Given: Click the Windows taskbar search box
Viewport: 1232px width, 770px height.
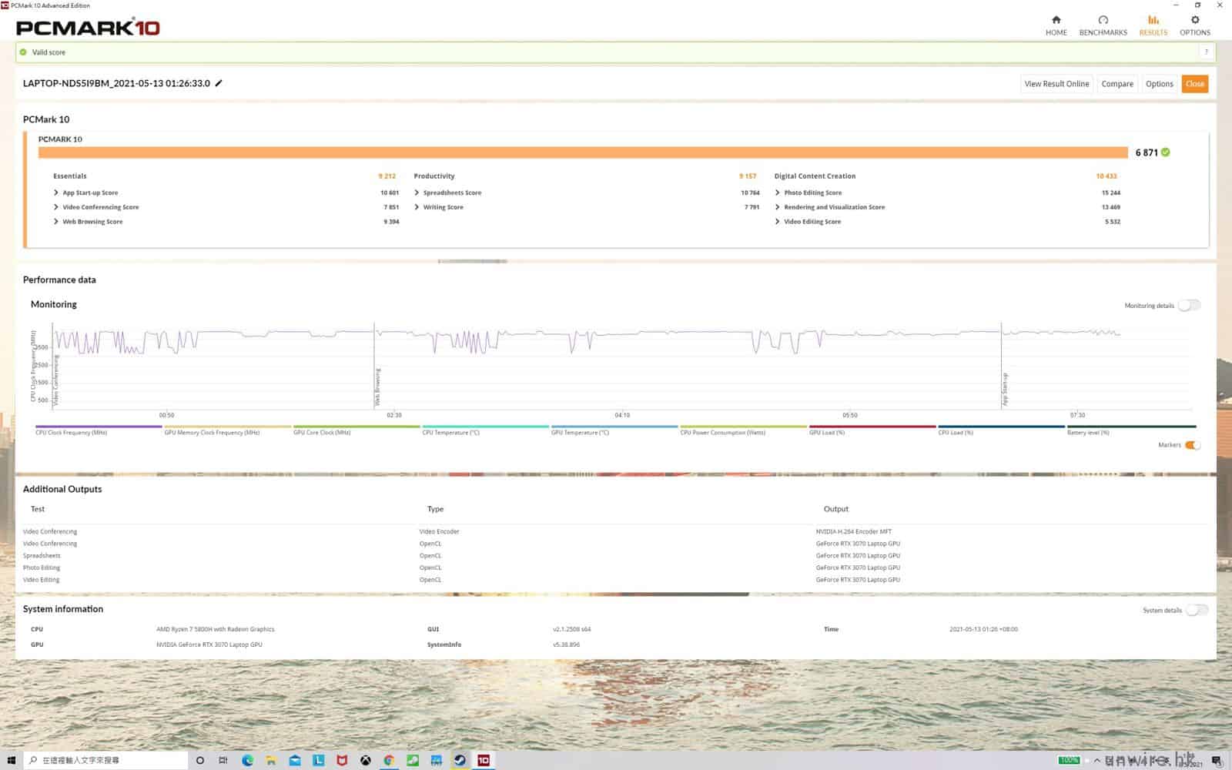Looking at the screenshot, I should (x=108, y=760).
